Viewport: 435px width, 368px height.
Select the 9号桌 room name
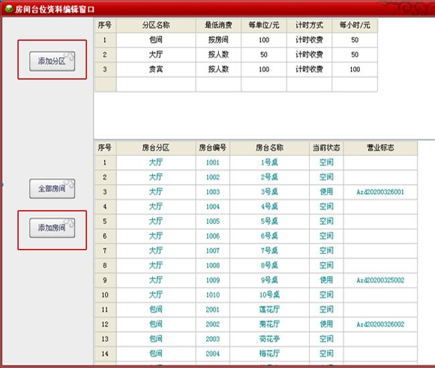click(270, 280)
